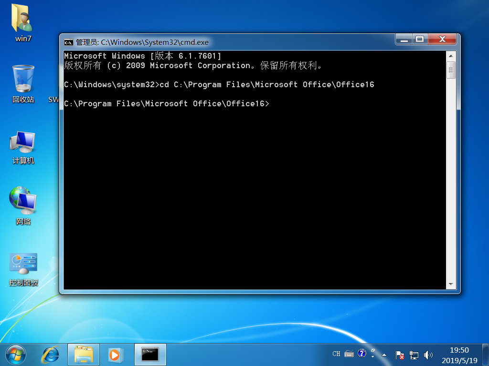Screen dimensions: 489x366
Task: Open the Control Panel (控制面板) desktop icon
Action: tap(23, 269)
